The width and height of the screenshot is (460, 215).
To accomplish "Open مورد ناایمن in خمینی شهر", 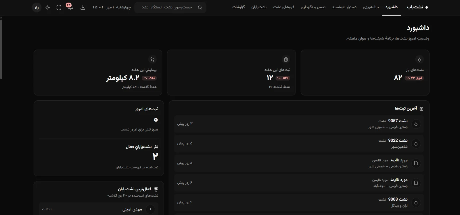I will pos(299,163).
